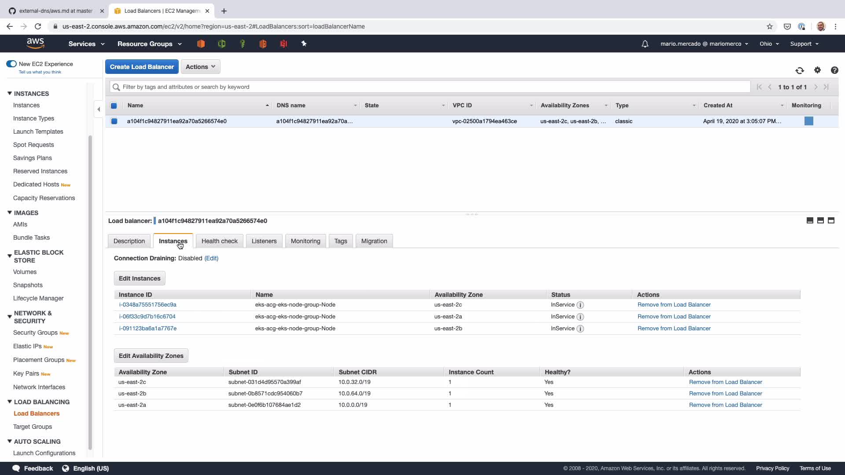The width and height of the screenshot is (845, 475).
Task: Open the table settings gear icon
Action: (817, 70)
